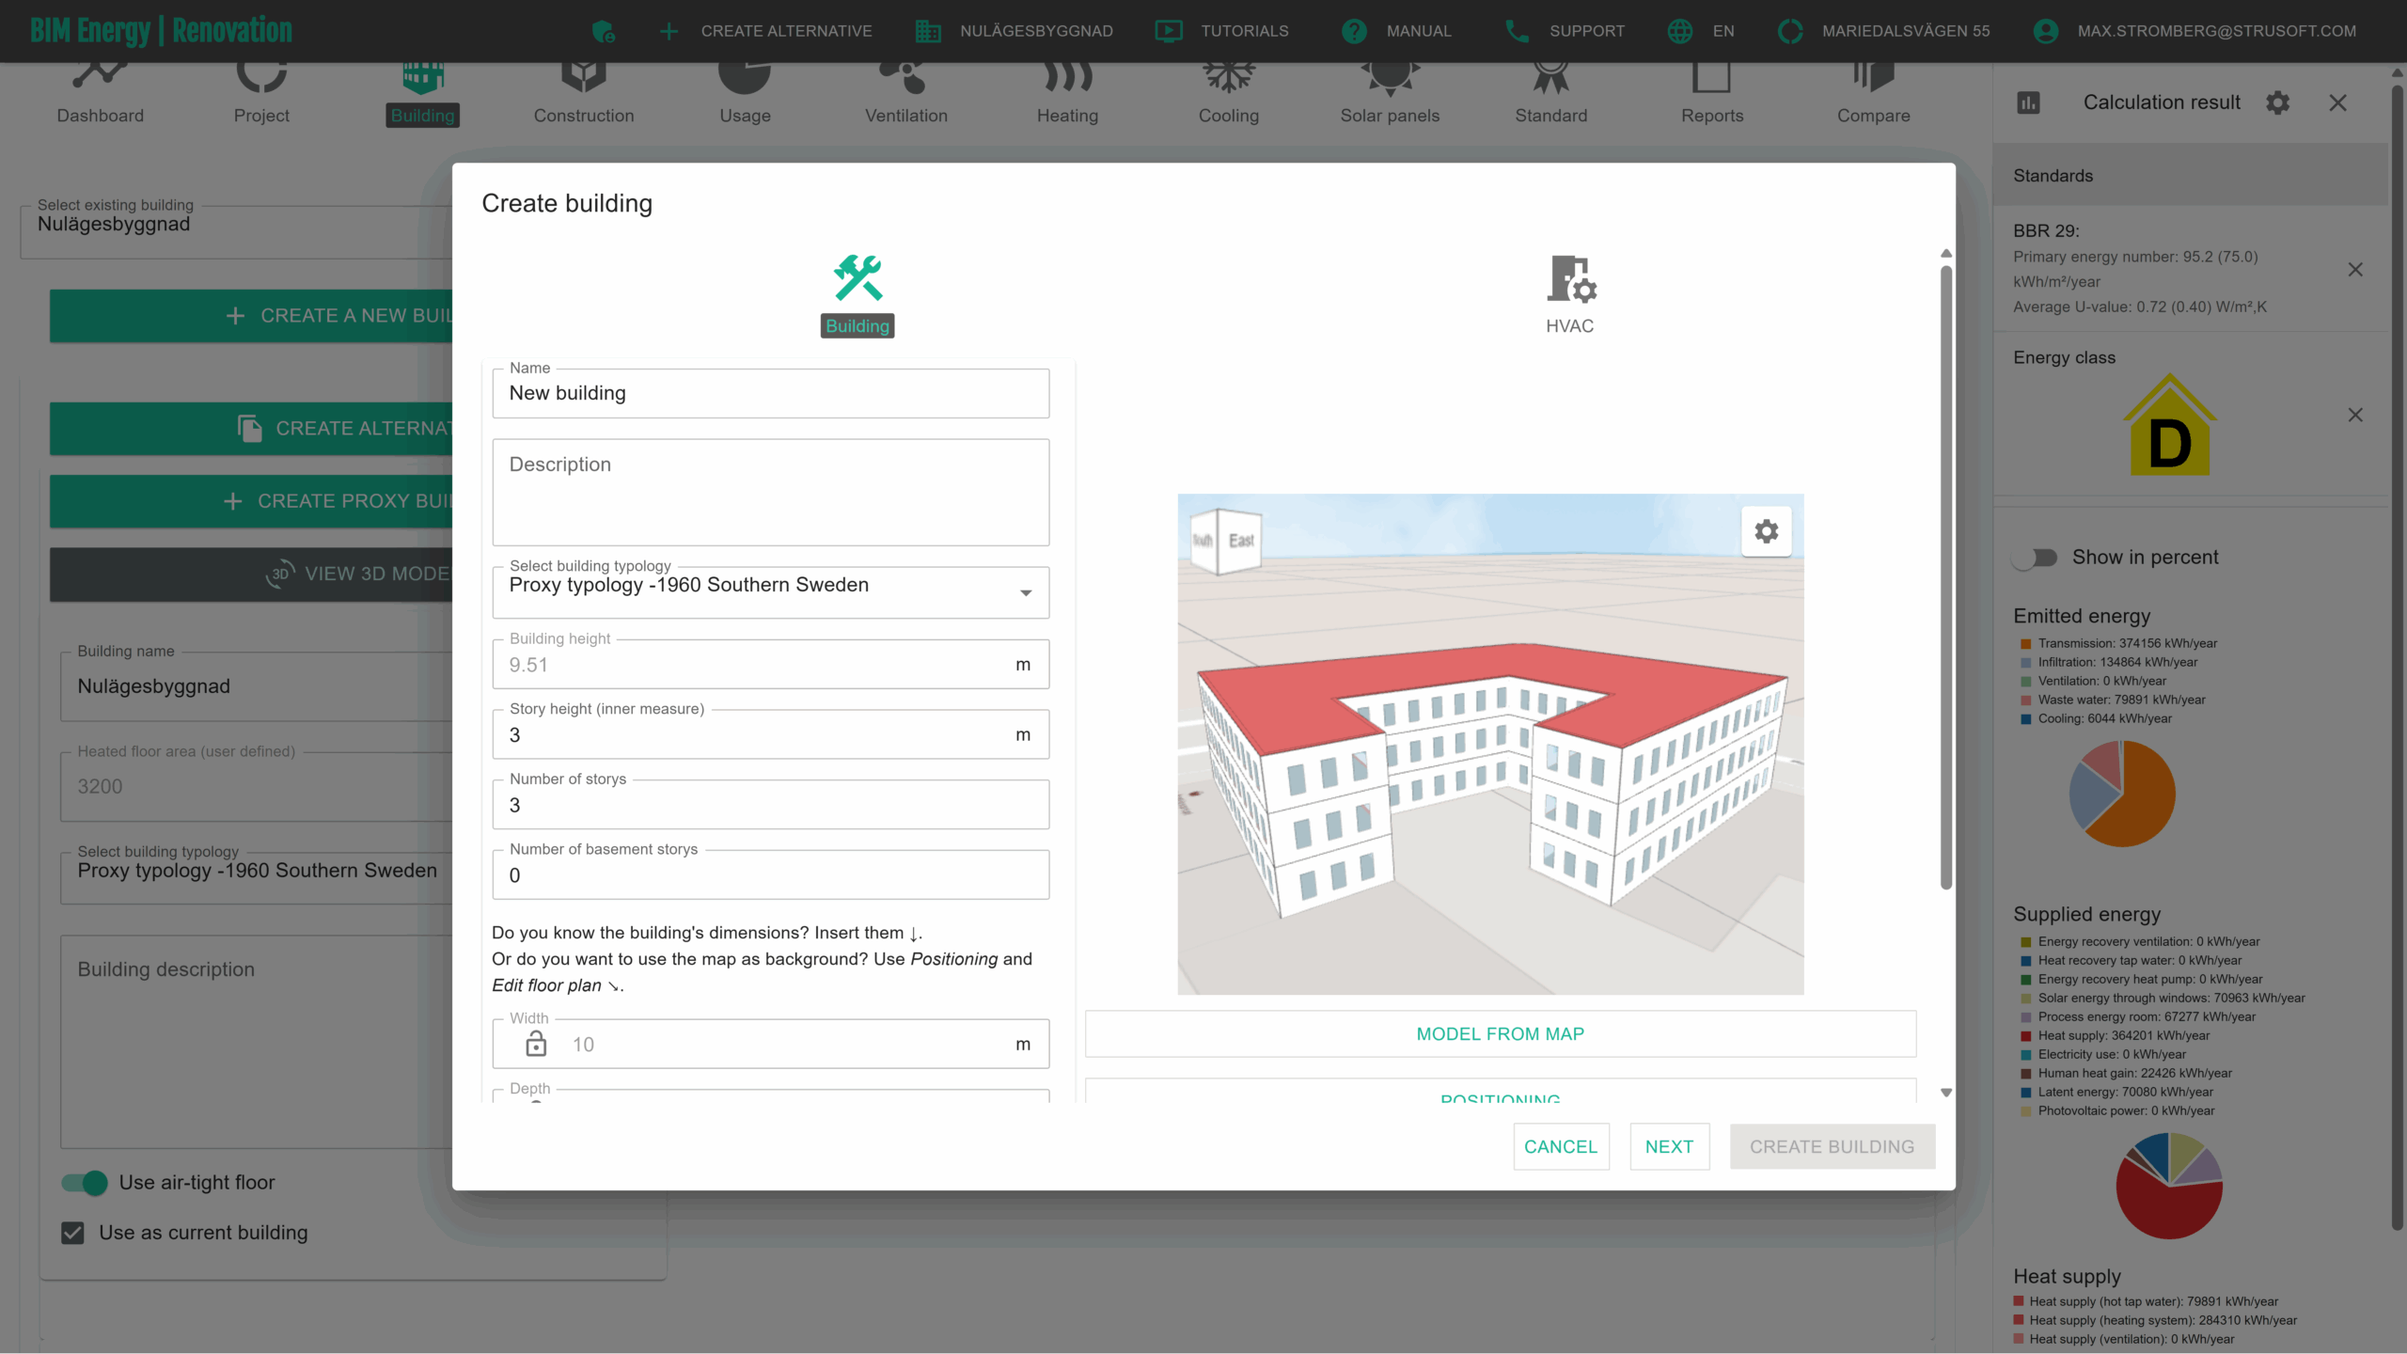Toggle Use air-tight floor switch
Image resolution: width=2407 pixels, height=1354 pixels.
click(x=86, y=1183)
